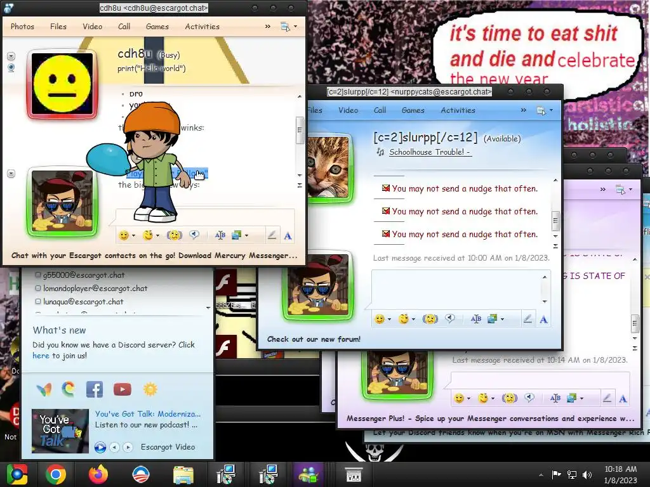This screenshot has width=650, height=487.
Task: Open Firefox from taskbar
Action: (x=98, y=474)
